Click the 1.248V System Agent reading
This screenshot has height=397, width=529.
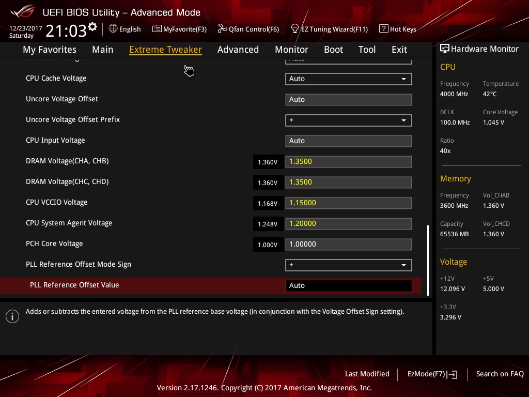click(x=268, y=224)
